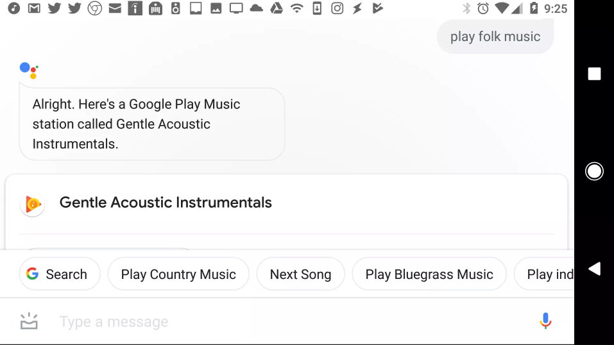
Task: Tap the Google Drive icon in status bar
Action: (277, 8)
